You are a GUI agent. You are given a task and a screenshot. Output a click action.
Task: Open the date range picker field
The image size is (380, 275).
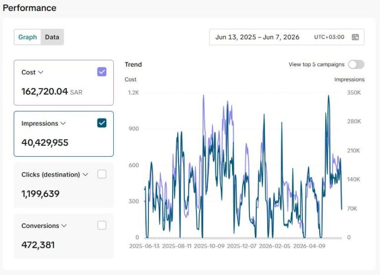[286, 37]
